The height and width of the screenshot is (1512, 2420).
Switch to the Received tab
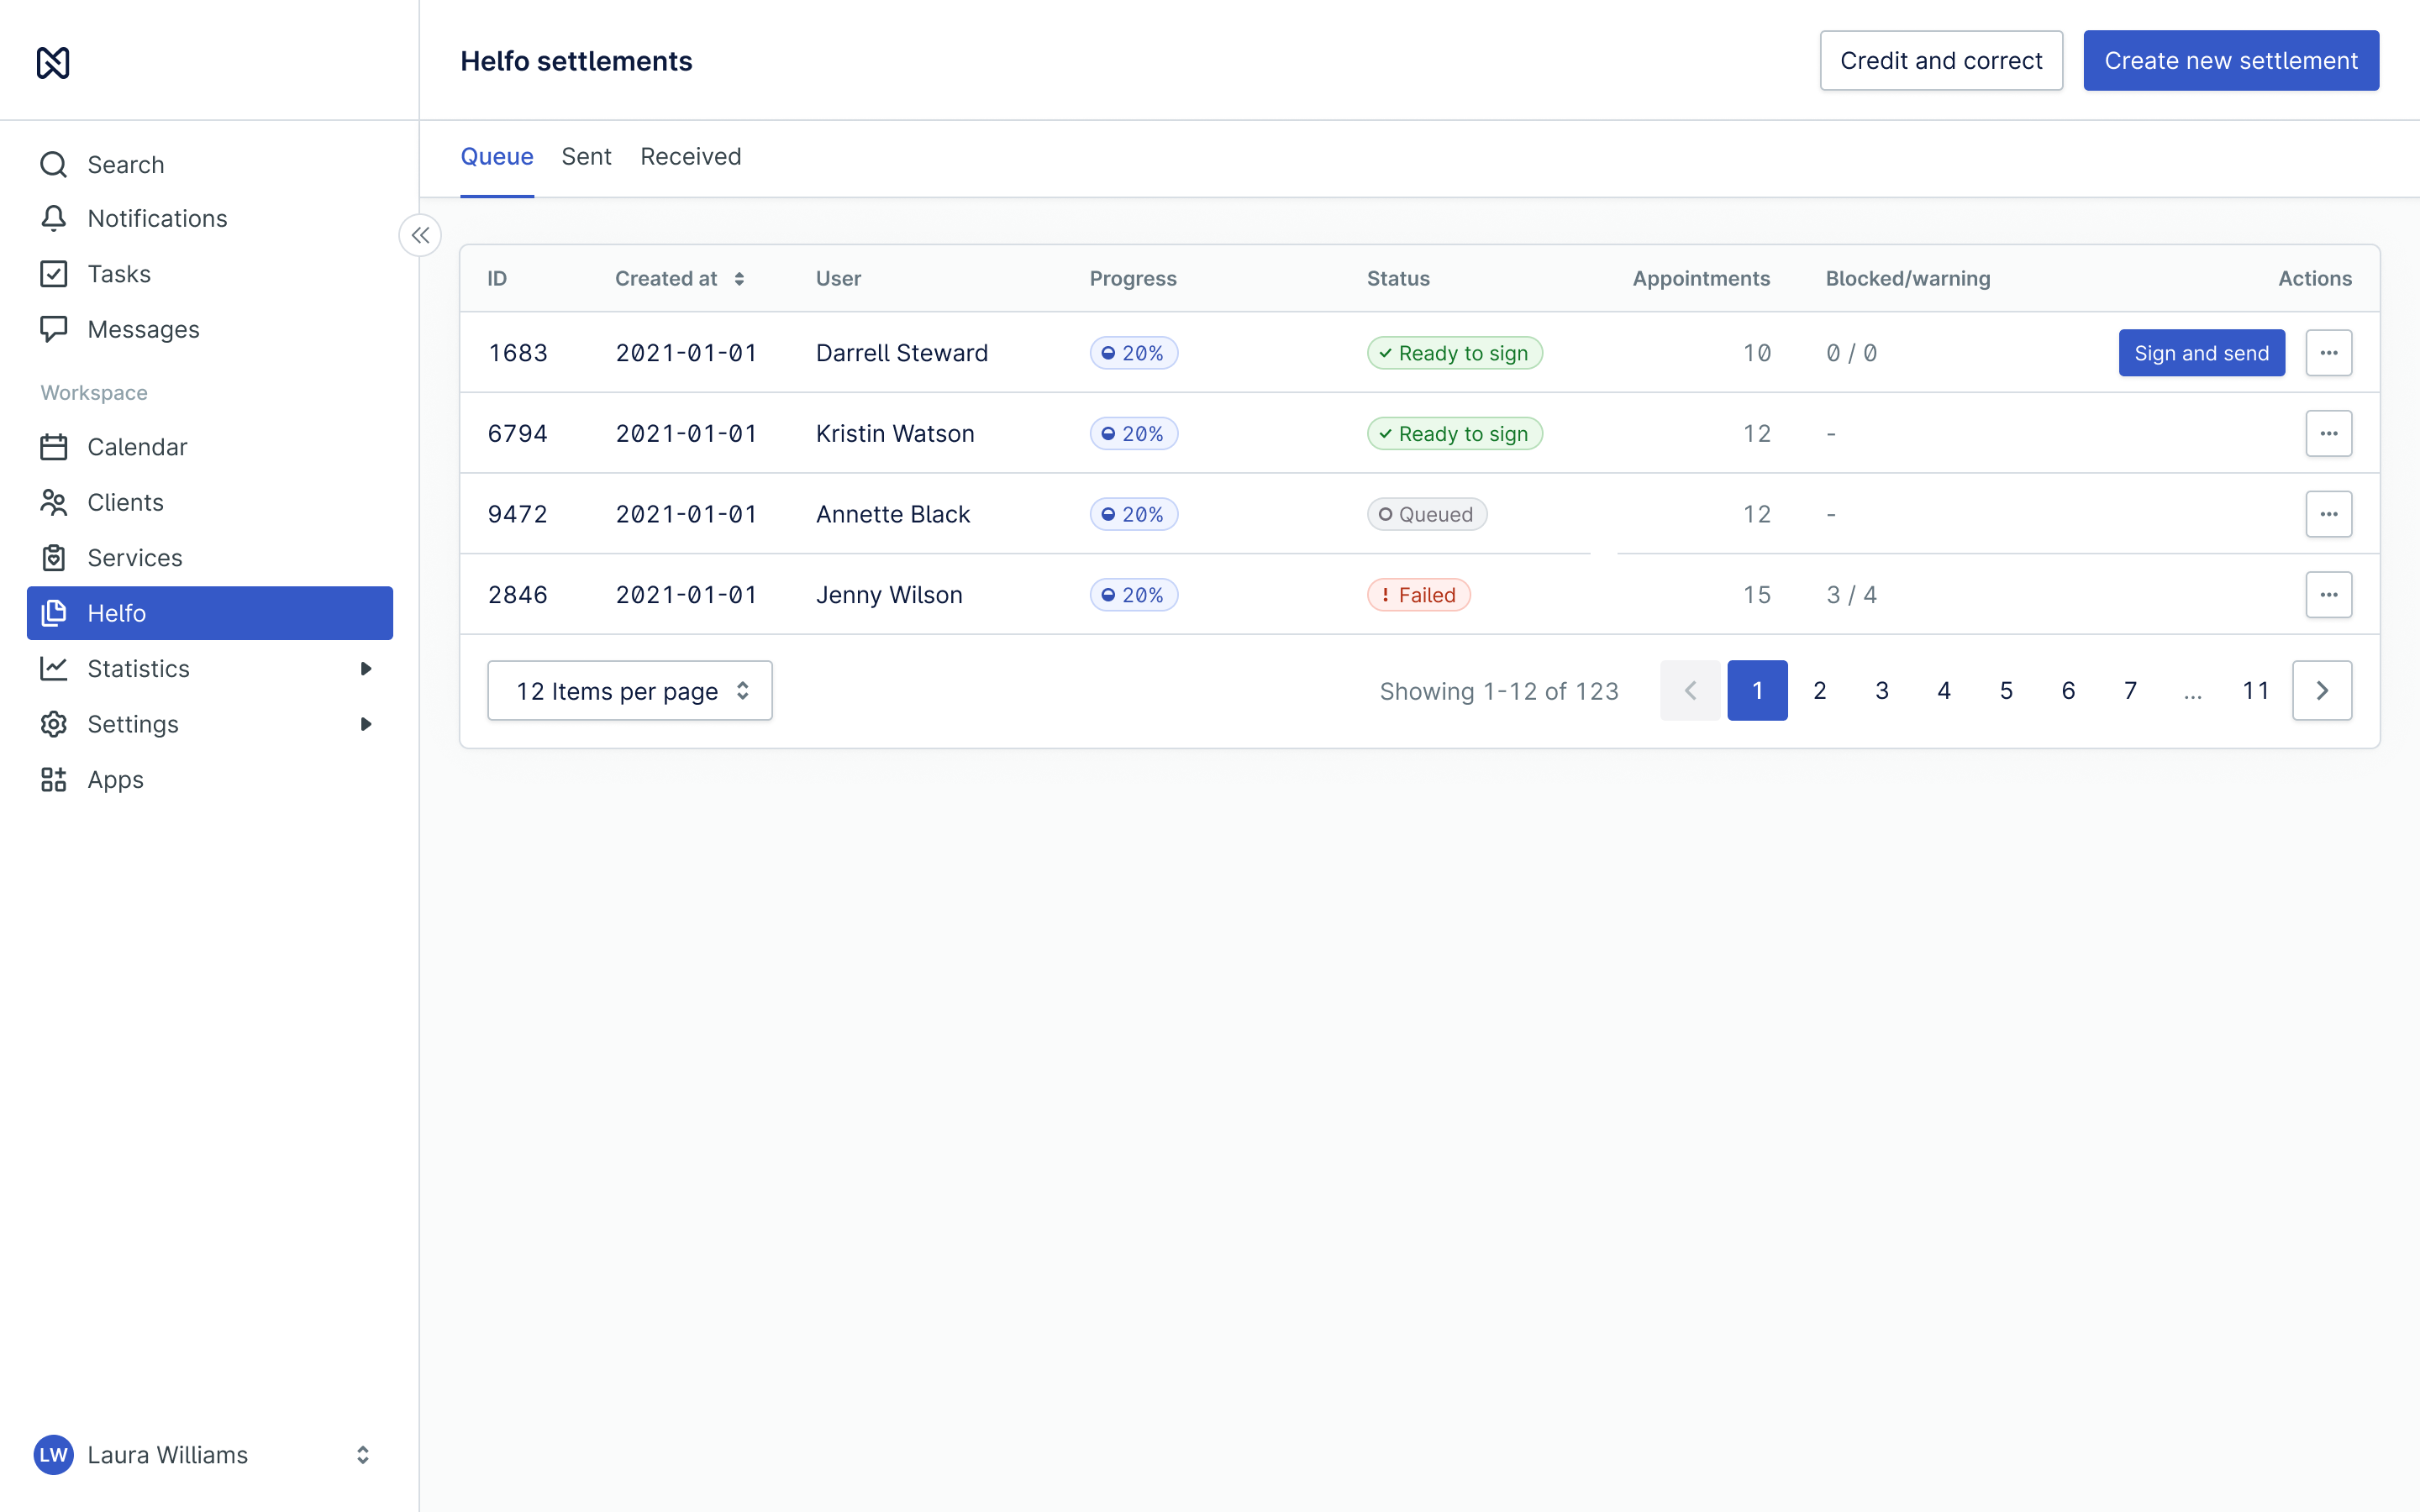tap(691, 157)
